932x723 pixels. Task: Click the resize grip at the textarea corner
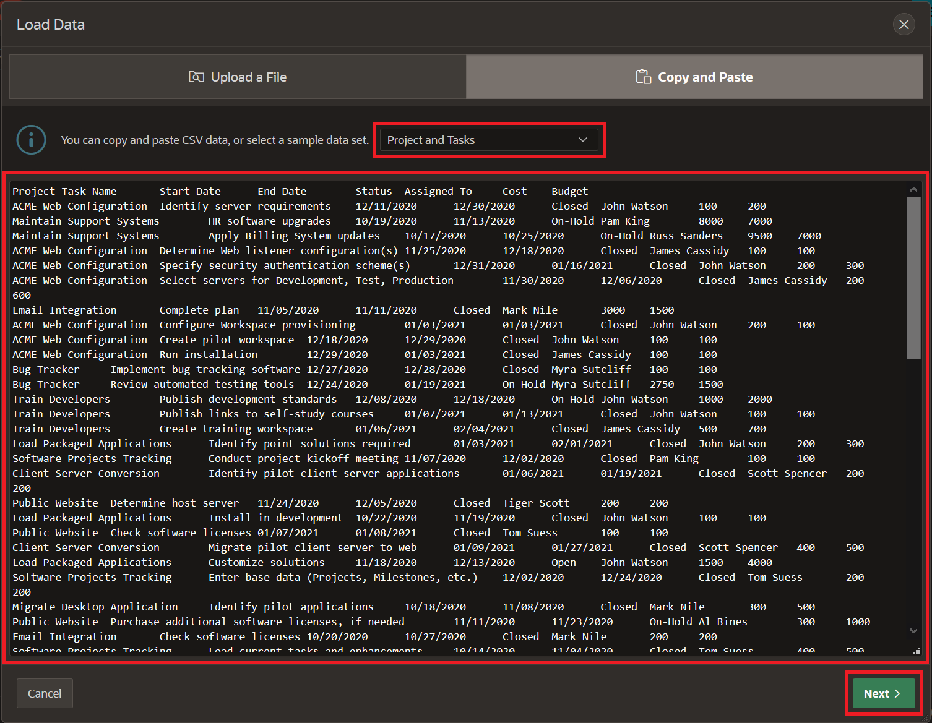coord(917,651)
